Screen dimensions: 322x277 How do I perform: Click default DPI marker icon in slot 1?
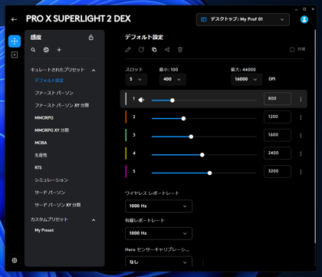point(141,100)
